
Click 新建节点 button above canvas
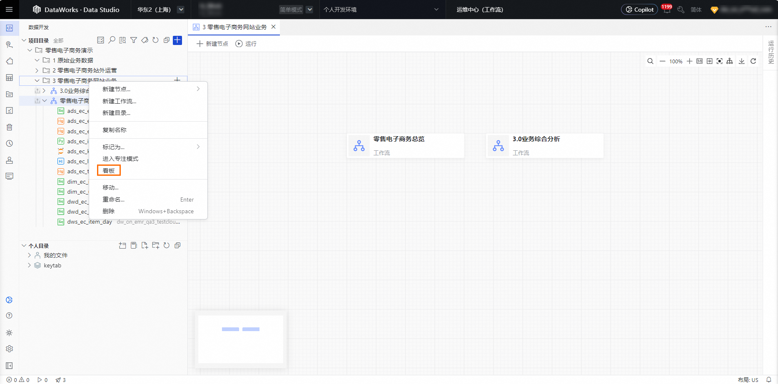(212, 44)
